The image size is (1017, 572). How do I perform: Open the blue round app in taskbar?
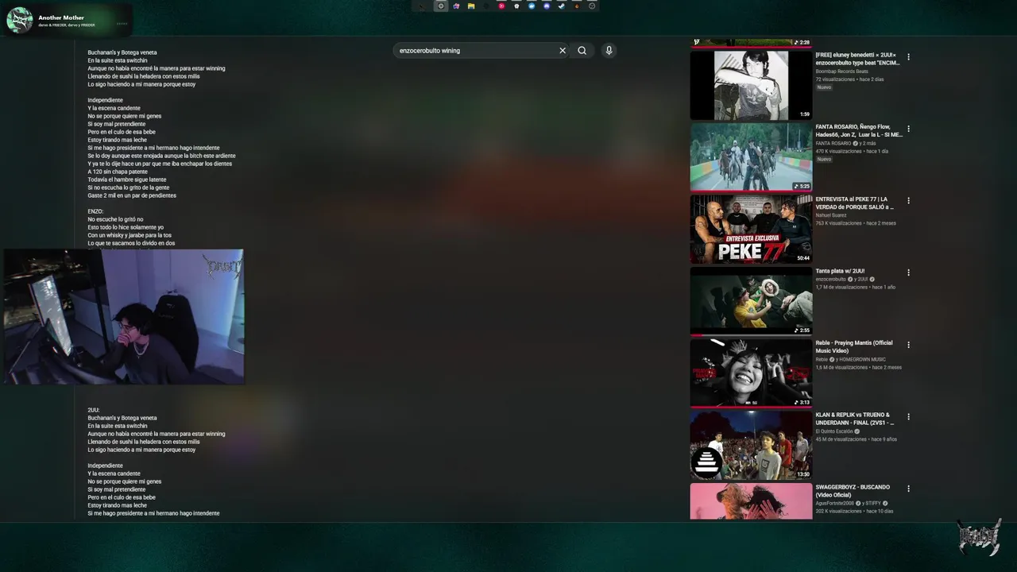pos(532,6)
